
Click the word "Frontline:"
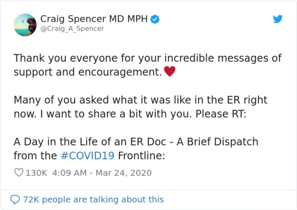point(145,155)
